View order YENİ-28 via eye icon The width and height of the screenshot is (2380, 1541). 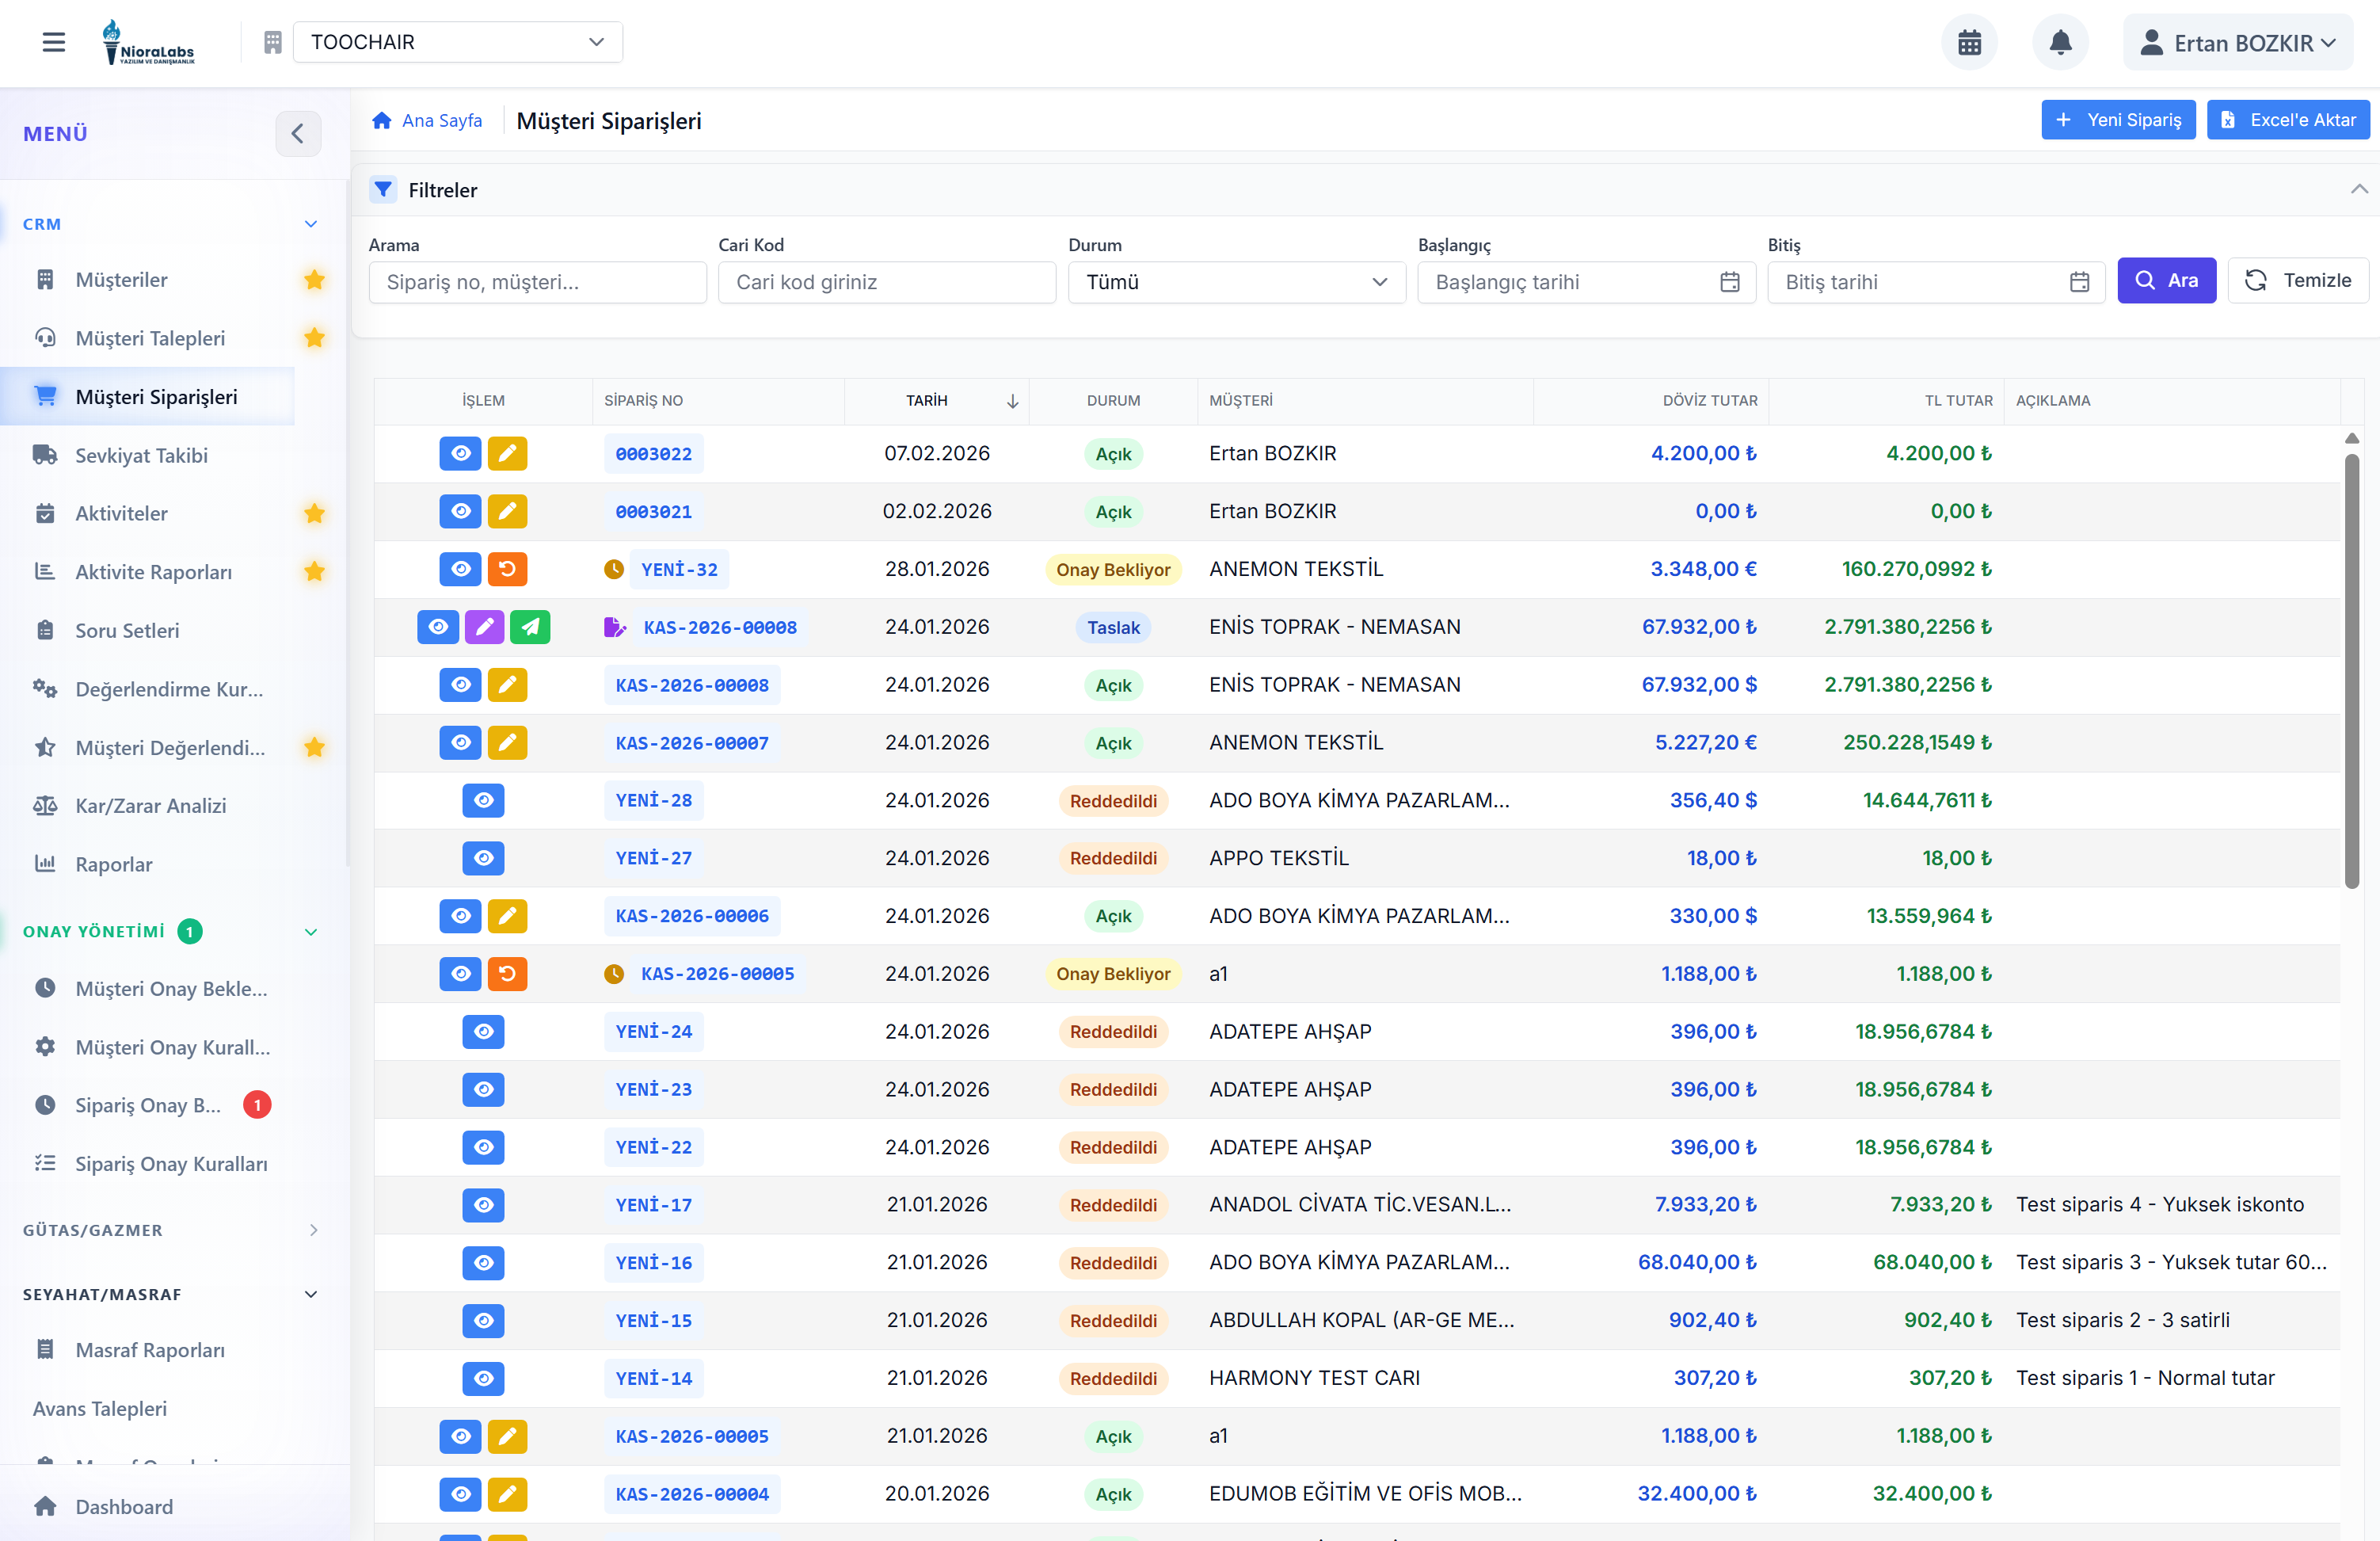(x=483, y=800)
